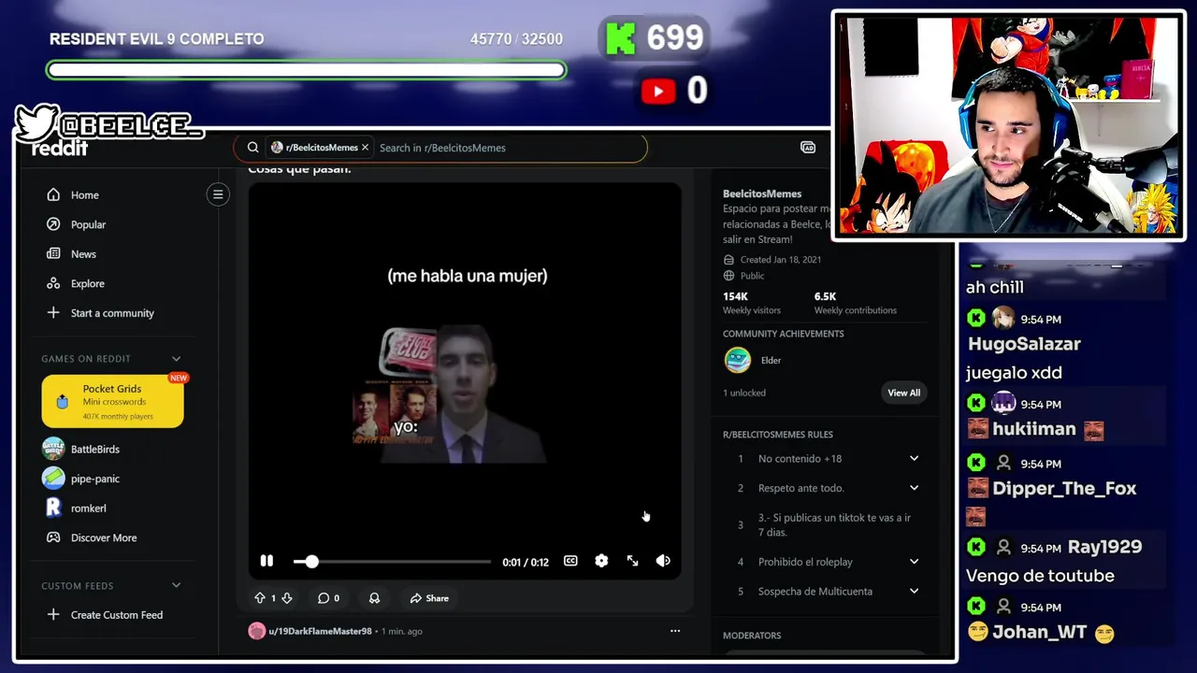The image size is (1197, 673).
Task: Click the pipe-panic icon
Action: click(53, 479)
